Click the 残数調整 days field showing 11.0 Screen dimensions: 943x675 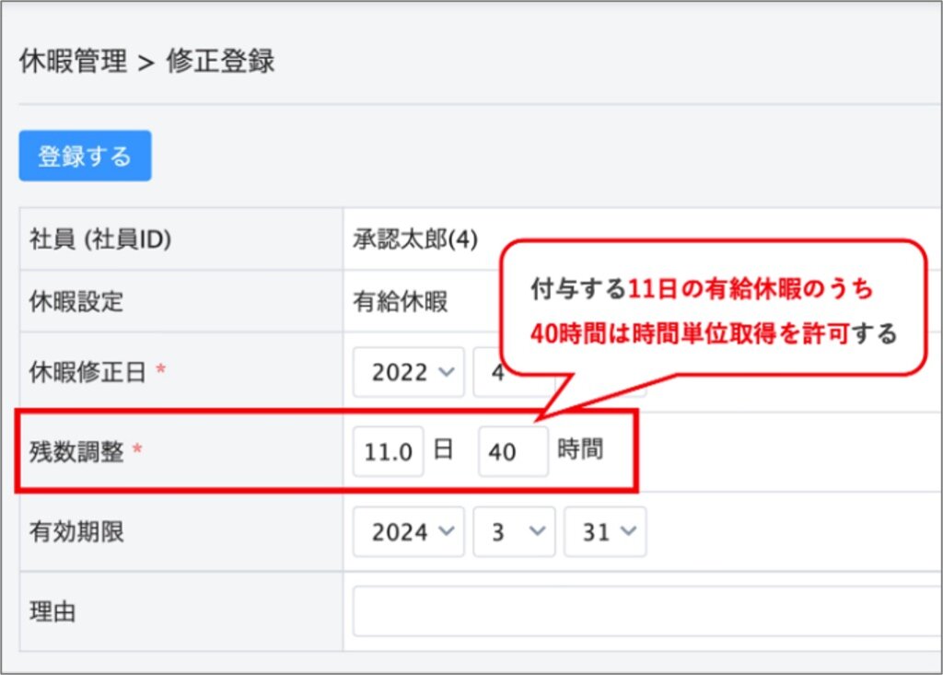388,451
